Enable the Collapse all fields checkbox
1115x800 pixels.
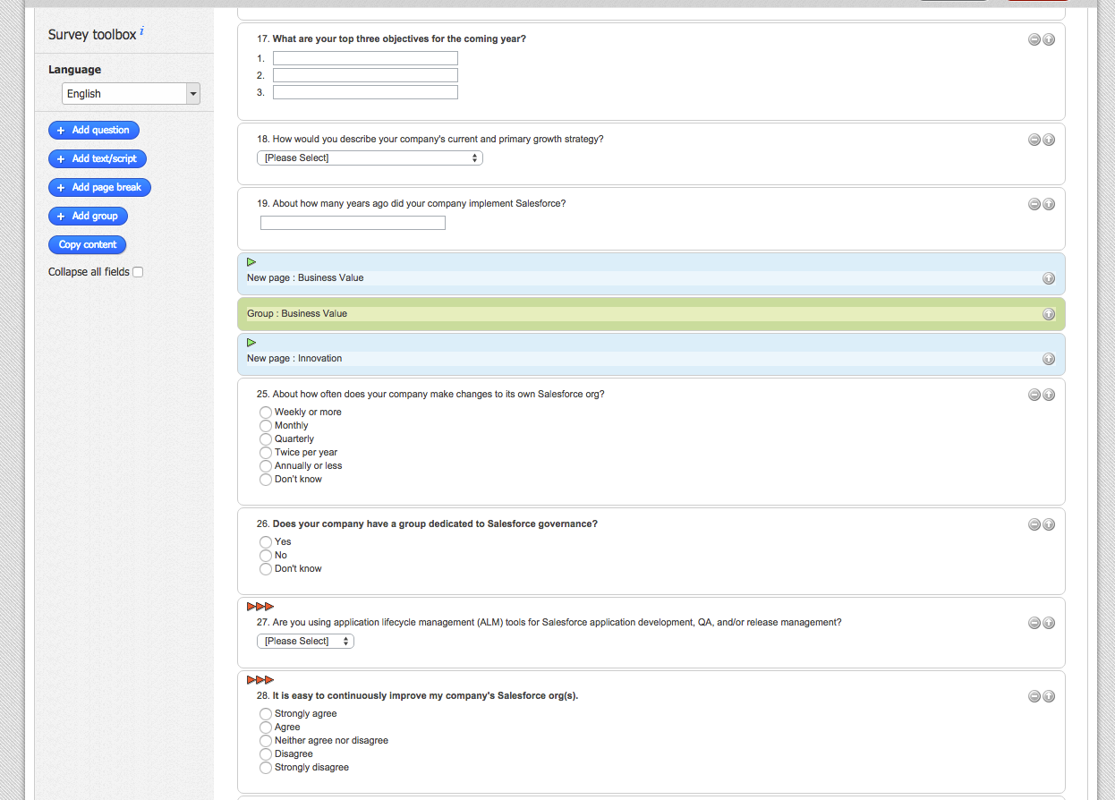coord(137,271)
